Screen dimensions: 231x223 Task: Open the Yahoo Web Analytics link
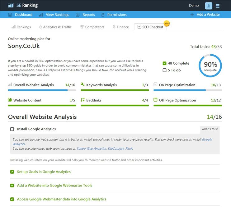click(x=91, y=149)
